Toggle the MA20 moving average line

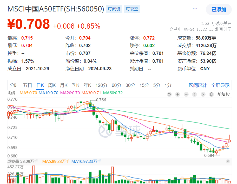click(68, 93)
